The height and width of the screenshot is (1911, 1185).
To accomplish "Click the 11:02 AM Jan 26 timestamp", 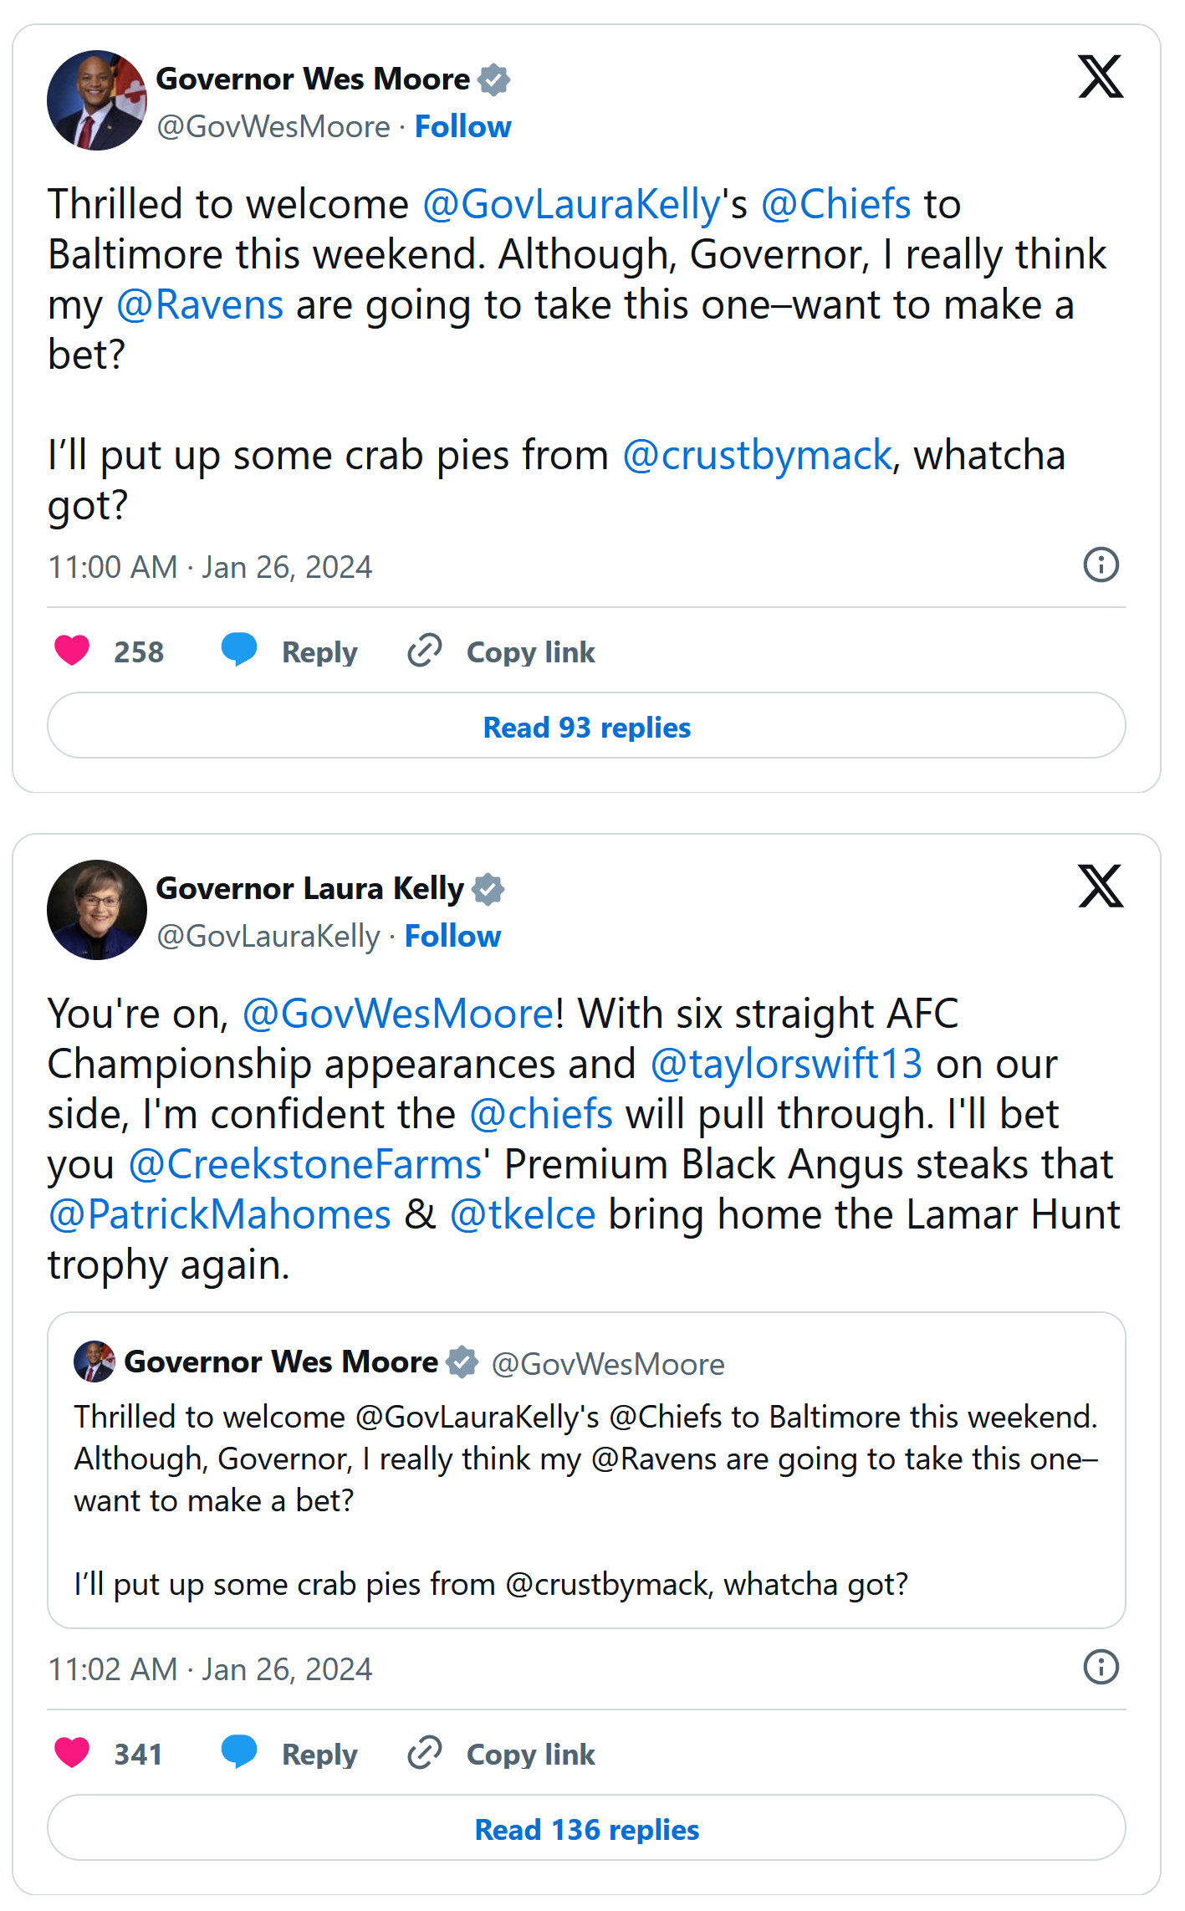I will point(210,1669).
